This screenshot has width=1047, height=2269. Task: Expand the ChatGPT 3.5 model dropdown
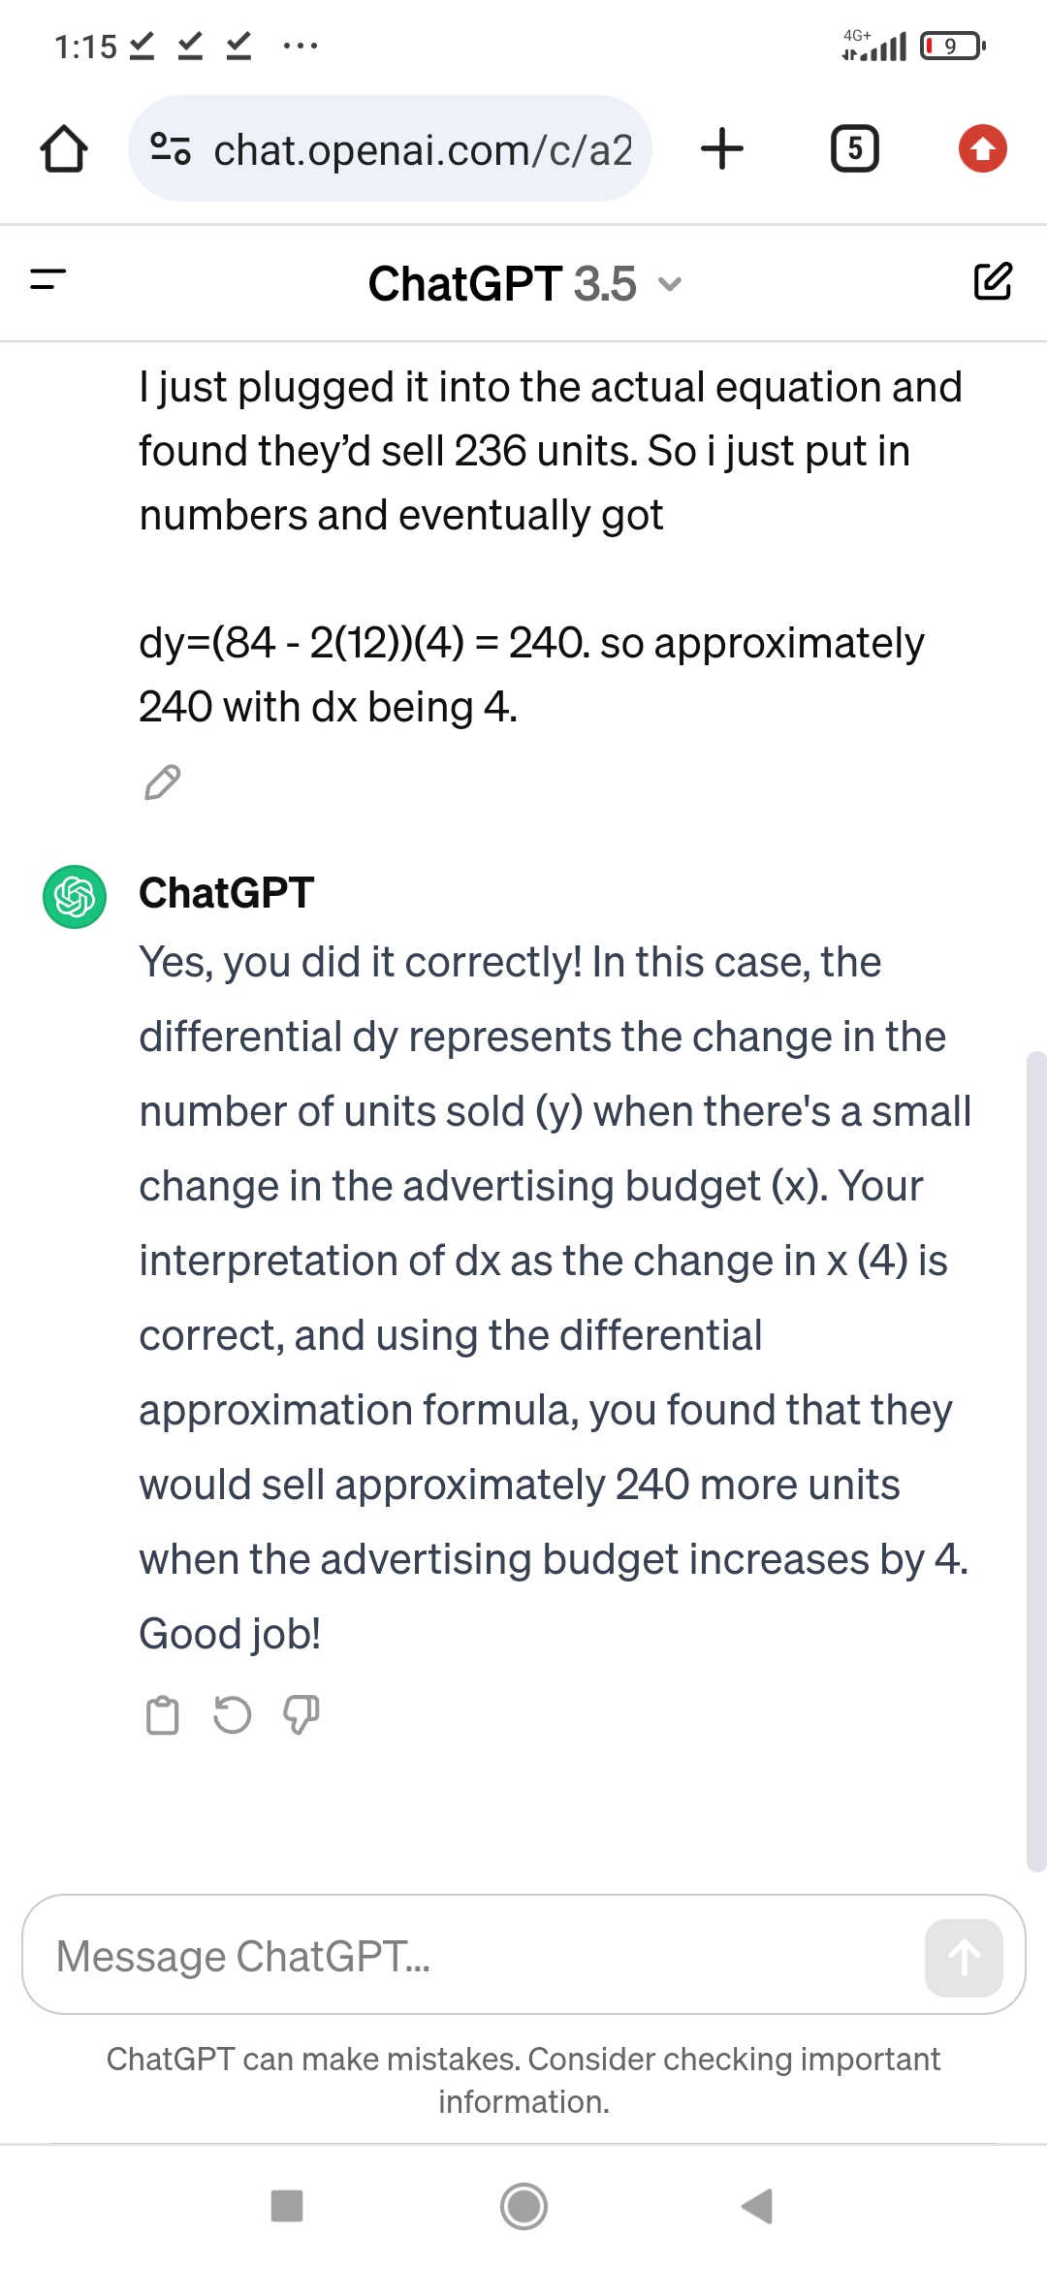tap(524, 283)
